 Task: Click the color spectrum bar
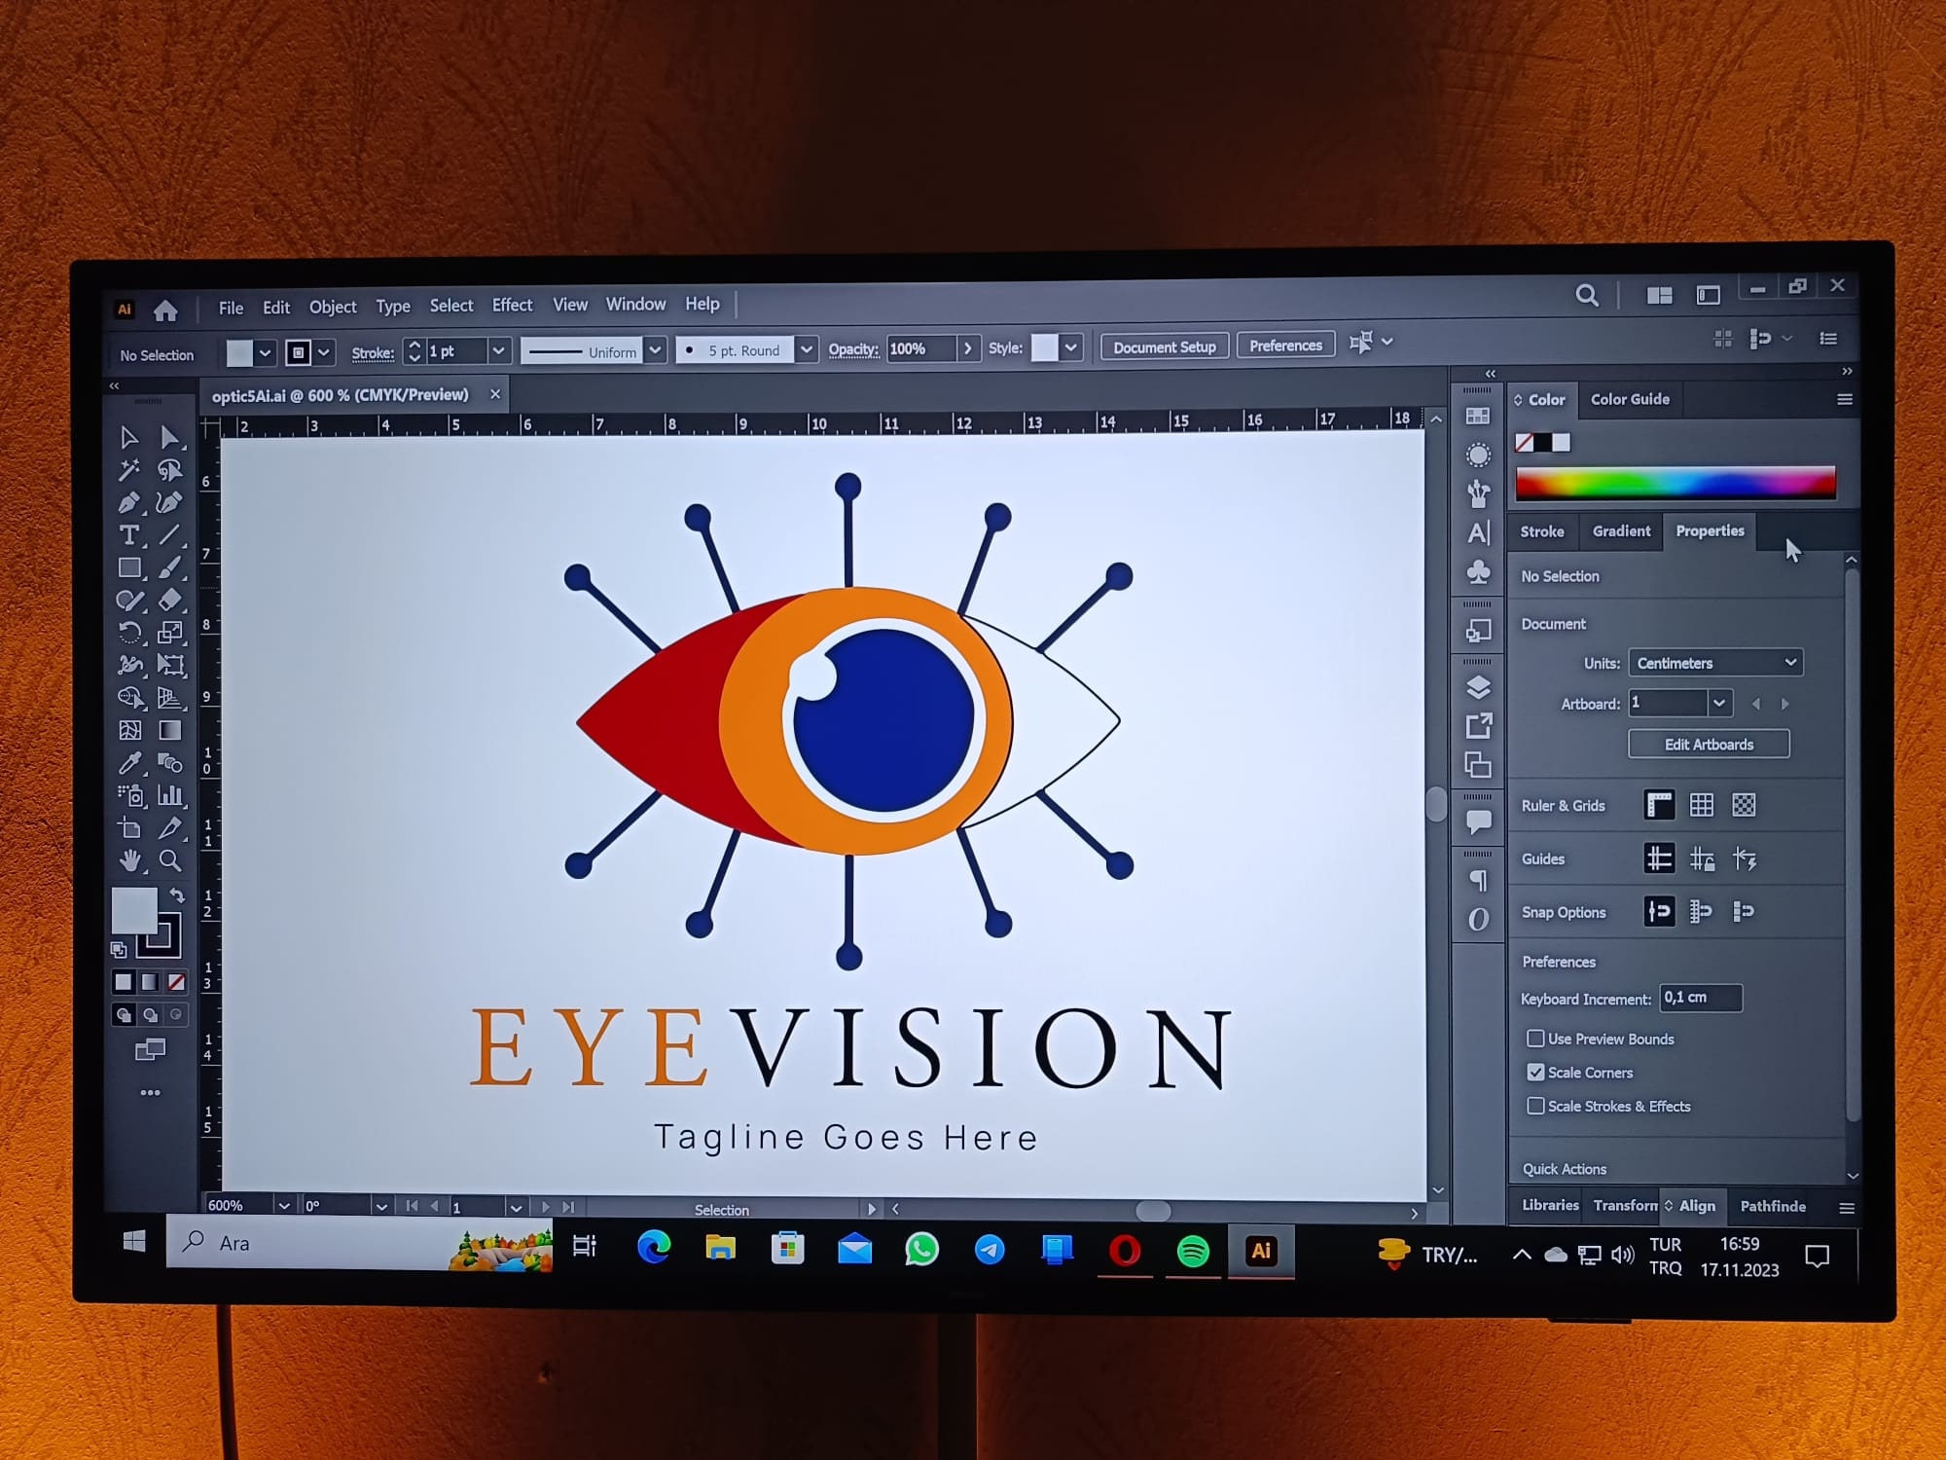click(x=1676, y=483)
